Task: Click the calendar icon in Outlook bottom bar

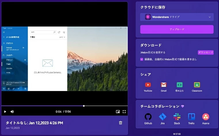Action: pyautogui.click(x=9, y=89)
